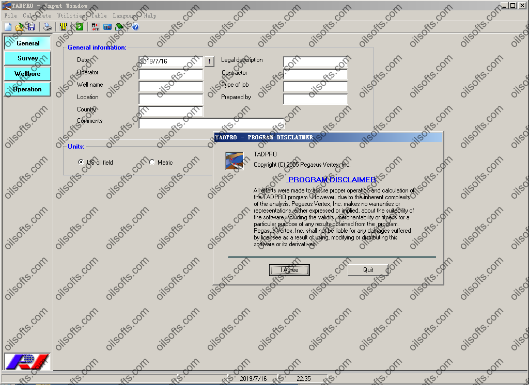Viewport: 529px width, 385px height.
Task: Open the File menu
Action: pyautogui.click(x=10, y=15)
